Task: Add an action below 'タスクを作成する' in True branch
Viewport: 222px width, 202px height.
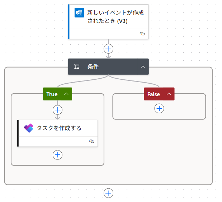Action: point(57,155)
